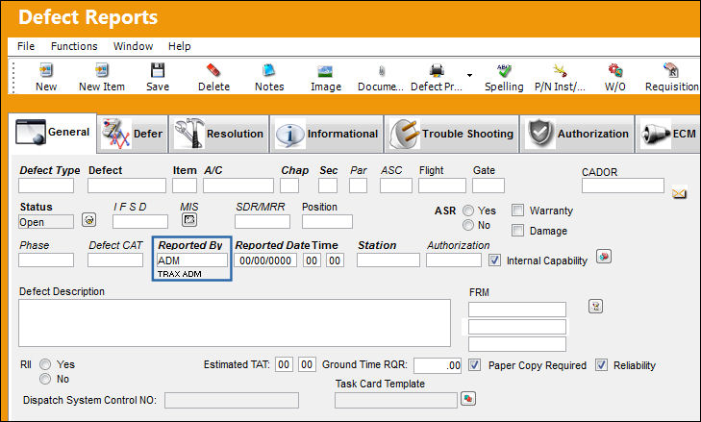
Task: Click the Delete eraser icon
Action: point(213,70)
